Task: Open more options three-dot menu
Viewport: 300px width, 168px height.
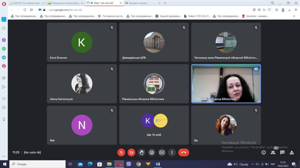Action: point(172,152)
